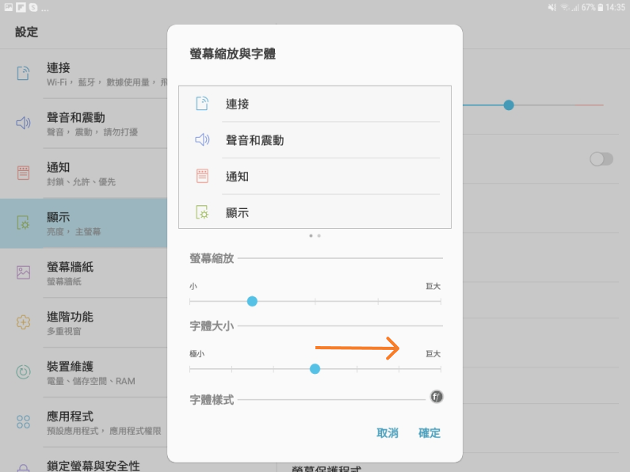
Task: Click the 聲音和震動 speaker icon in preview
Action: [x=202, y=139]
